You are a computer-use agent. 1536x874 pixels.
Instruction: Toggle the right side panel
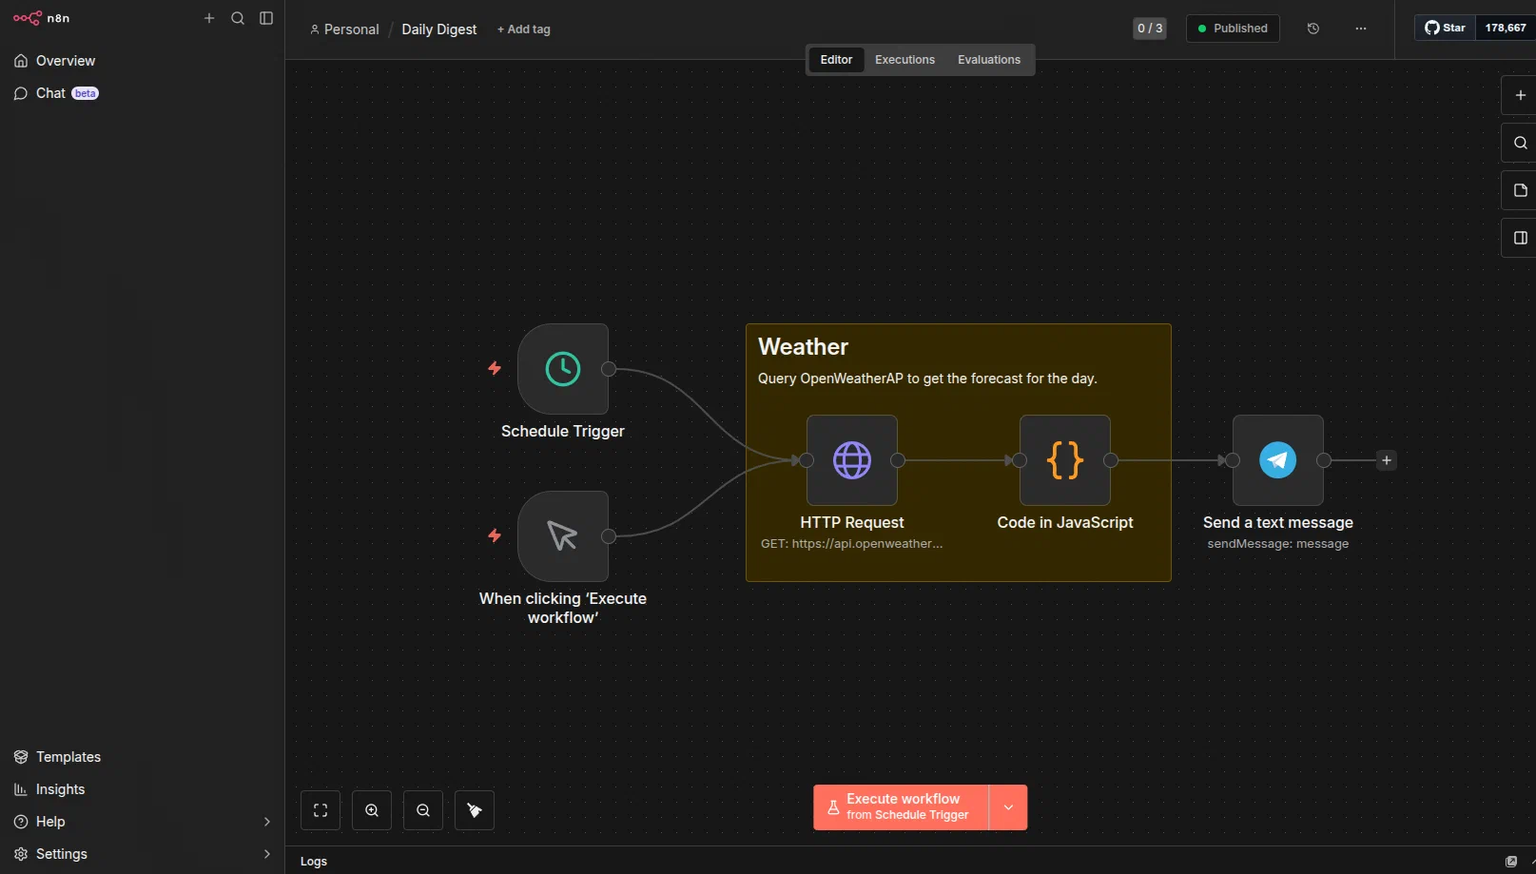(1520, 238)
